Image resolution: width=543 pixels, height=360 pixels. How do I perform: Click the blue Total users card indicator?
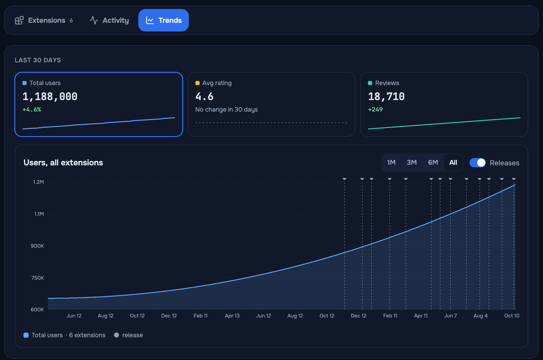point(24,83)
